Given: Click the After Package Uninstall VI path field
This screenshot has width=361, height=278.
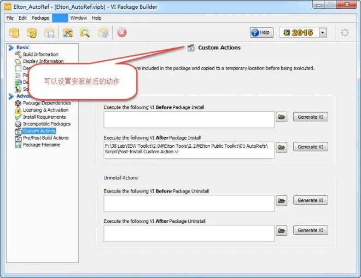Looking at the screenshot, I should [189, 233].
